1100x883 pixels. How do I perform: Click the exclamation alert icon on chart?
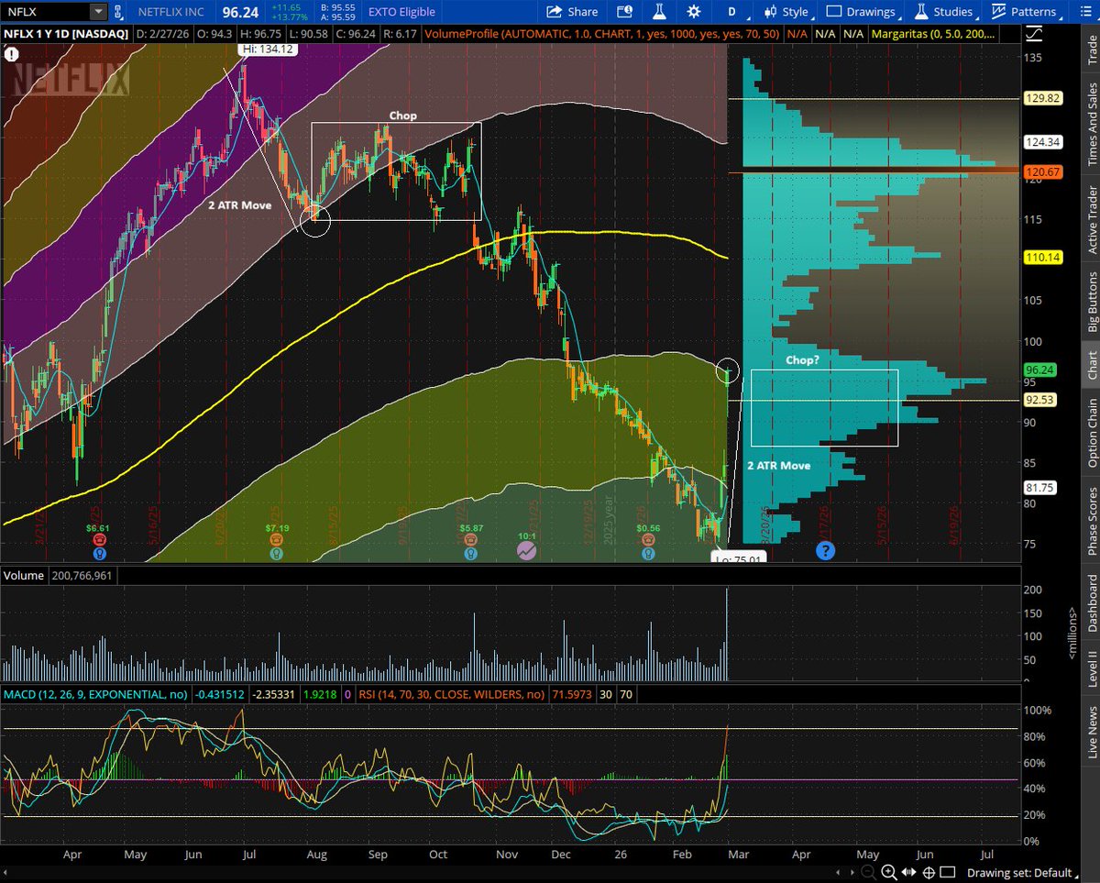pos(12,53)
